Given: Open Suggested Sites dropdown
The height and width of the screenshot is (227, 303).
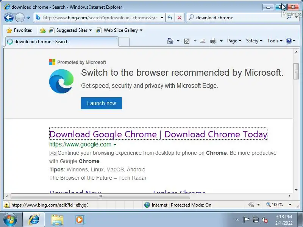Looking at the screenshot, I should pos(70,30).
